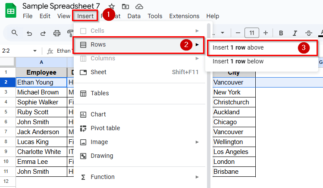The height and width of the screenshot is (188, 323).
Task: Open the search the menus magnifier
Action: tap(15, 33)
